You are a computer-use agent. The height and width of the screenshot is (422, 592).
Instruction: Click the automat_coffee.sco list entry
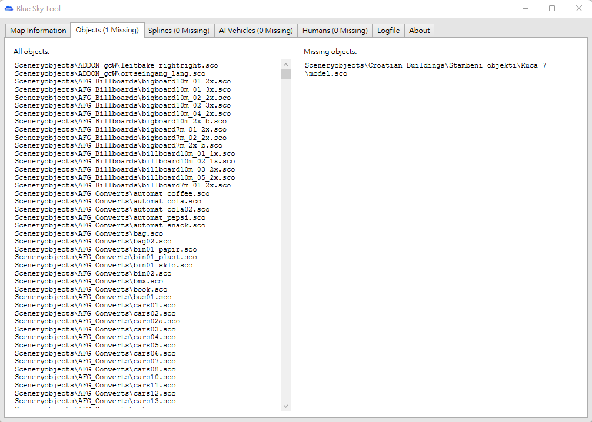coord(112,193)
